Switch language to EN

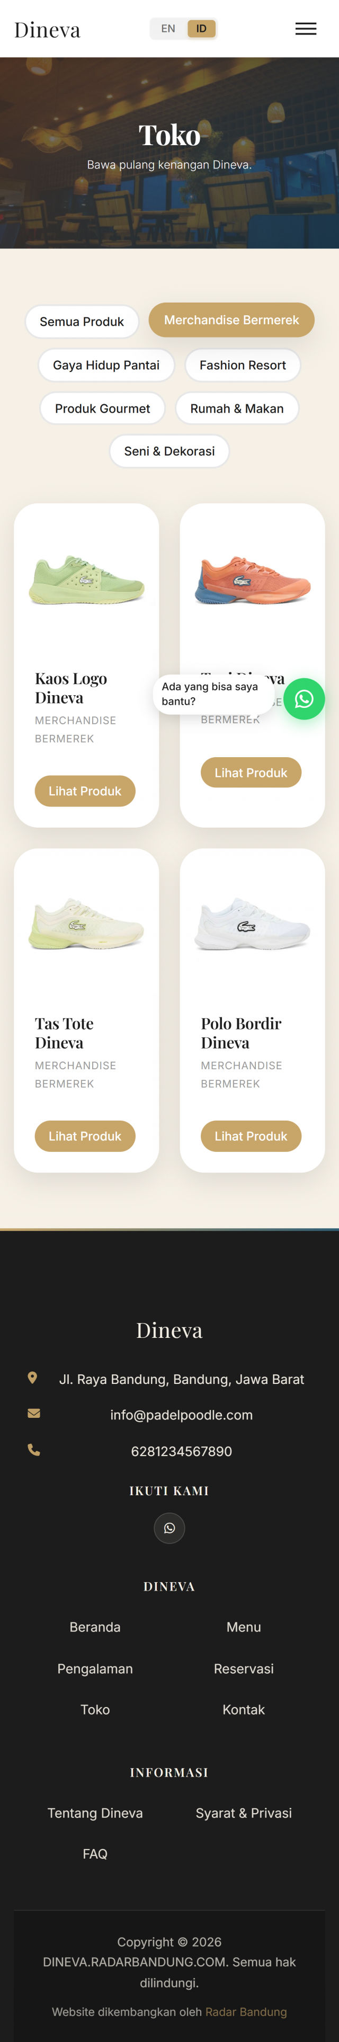coord(168,29)
